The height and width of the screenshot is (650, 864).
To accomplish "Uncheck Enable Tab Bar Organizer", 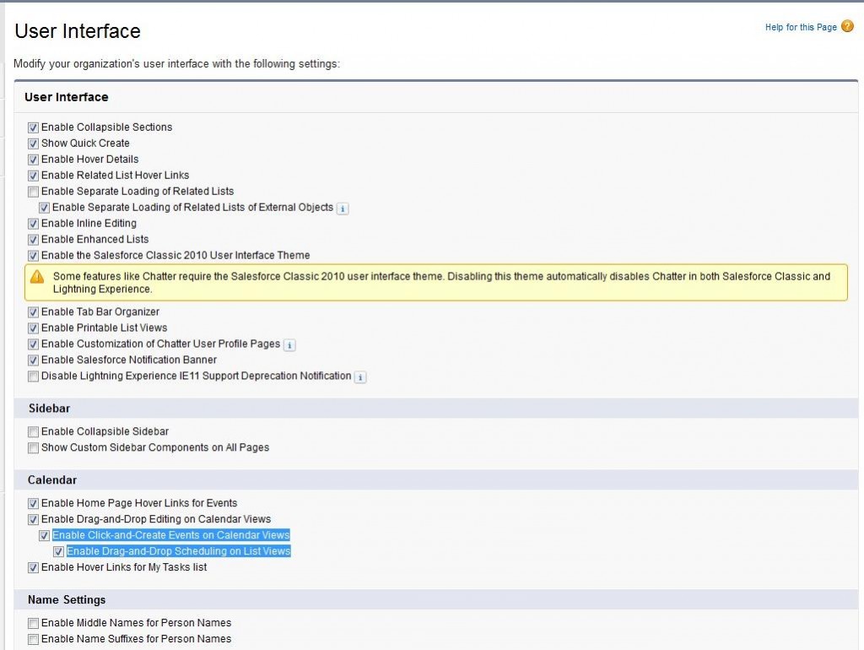I will pyautogui.click(x=33, y=311).
